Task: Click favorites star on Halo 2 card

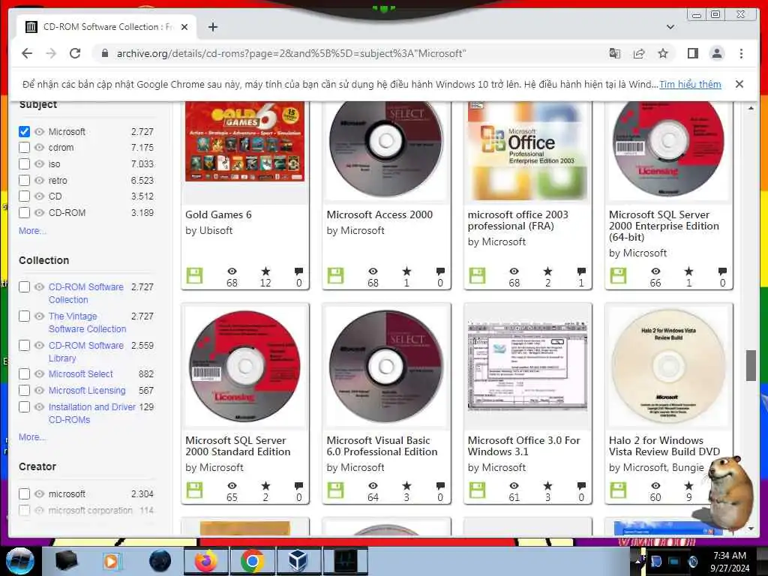Action: [x=688, y=485]
